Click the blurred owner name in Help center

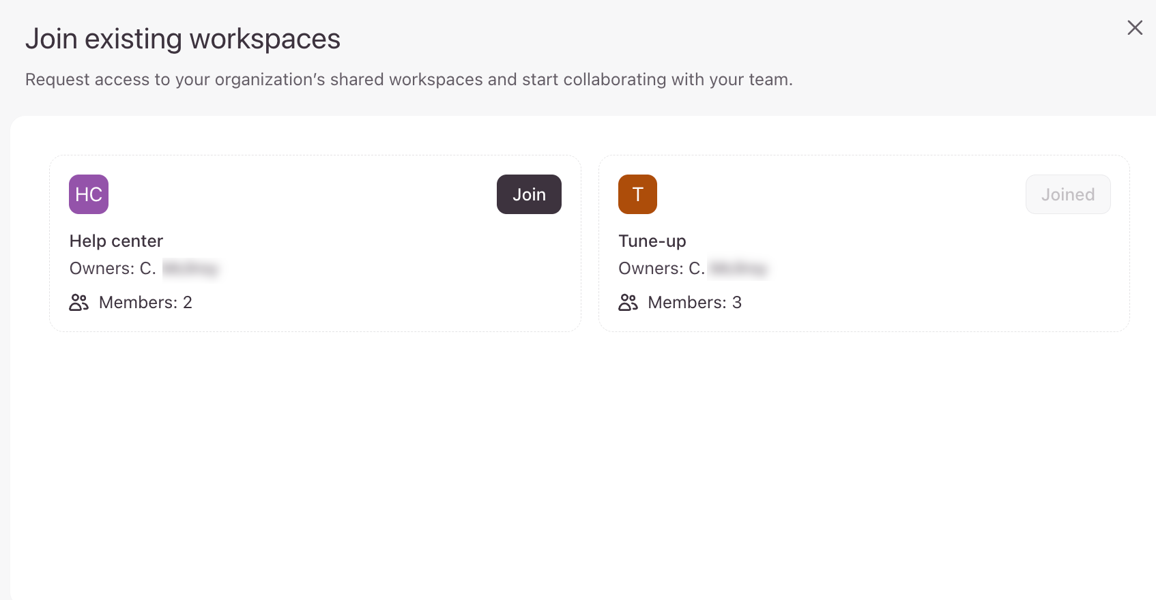click(190, 269)
